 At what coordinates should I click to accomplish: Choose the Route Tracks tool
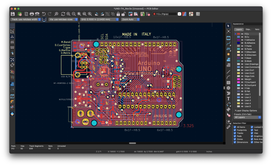(x=228, y=44)
